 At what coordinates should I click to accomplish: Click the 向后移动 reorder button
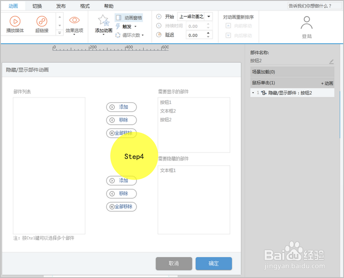[x=239, y=36]
